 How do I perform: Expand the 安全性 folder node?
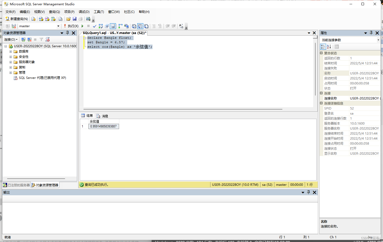(x=11, y=57)
